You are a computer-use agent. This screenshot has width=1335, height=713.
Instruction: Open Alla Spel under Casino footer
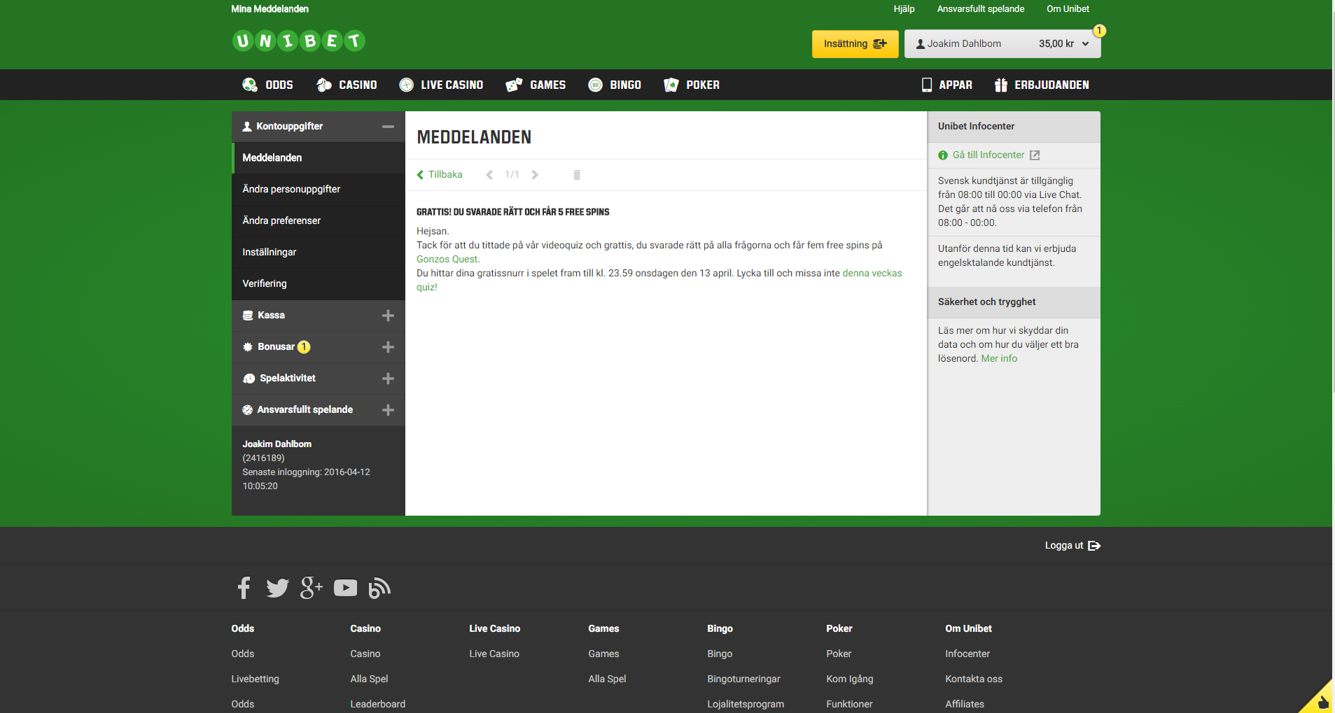[369, 679]
